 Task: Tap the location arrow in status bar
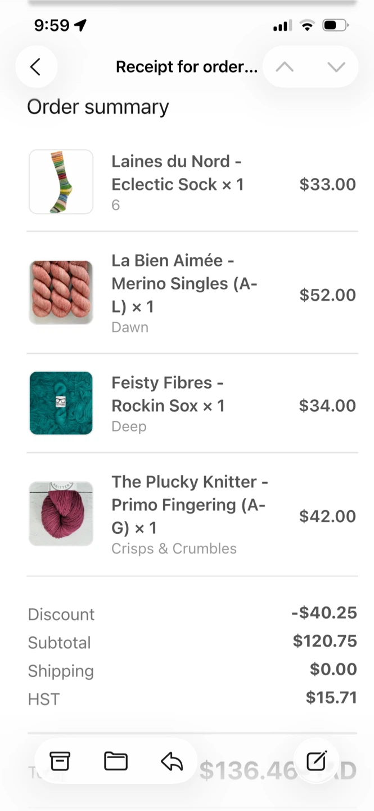click(81, 25)
